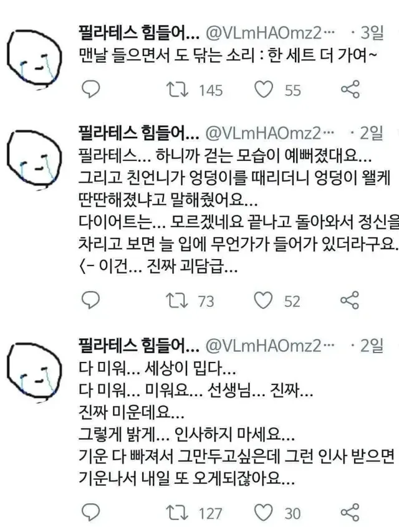This screenshot has width=399, height=527.
Task: Reply to the '한 세트 더 가여~' tweet
Action: click(x=91, y=90)
